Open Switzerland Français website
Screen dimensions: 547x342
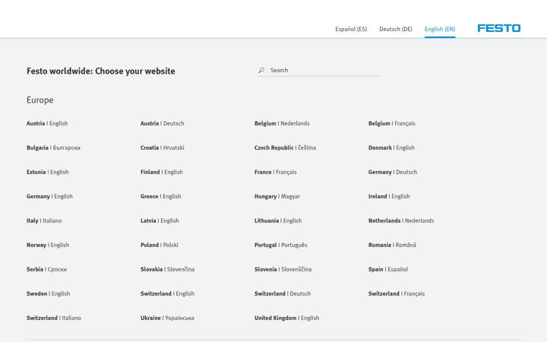tap(397, 294)
